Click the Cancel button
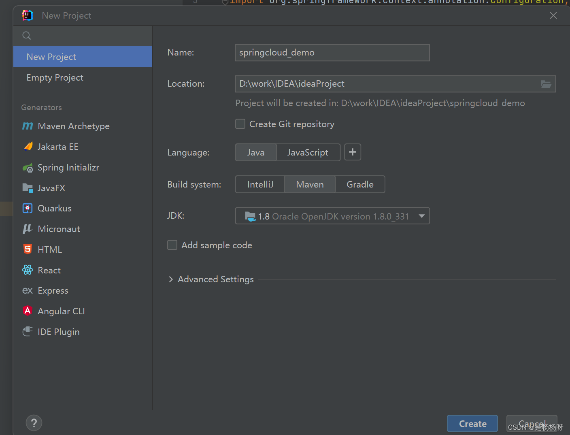 (532, 424)
